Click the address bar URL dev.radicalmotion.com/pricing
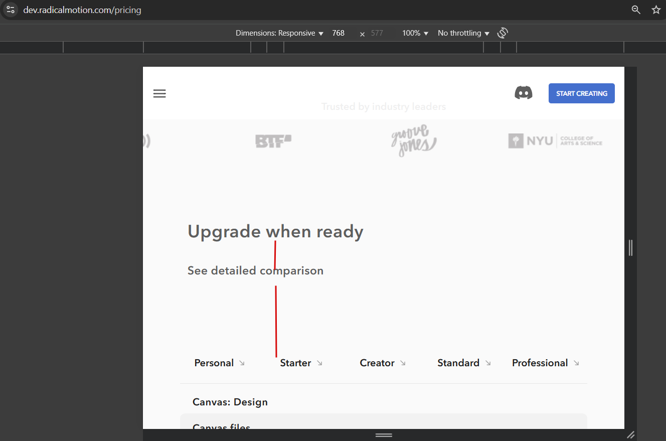The image size is (666, 441). 82,10
